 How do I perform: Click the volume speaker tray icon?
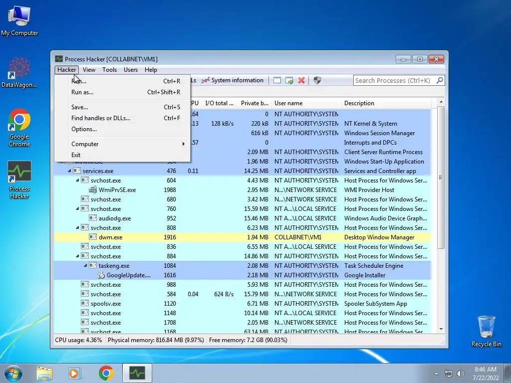[x=461, y=374]
